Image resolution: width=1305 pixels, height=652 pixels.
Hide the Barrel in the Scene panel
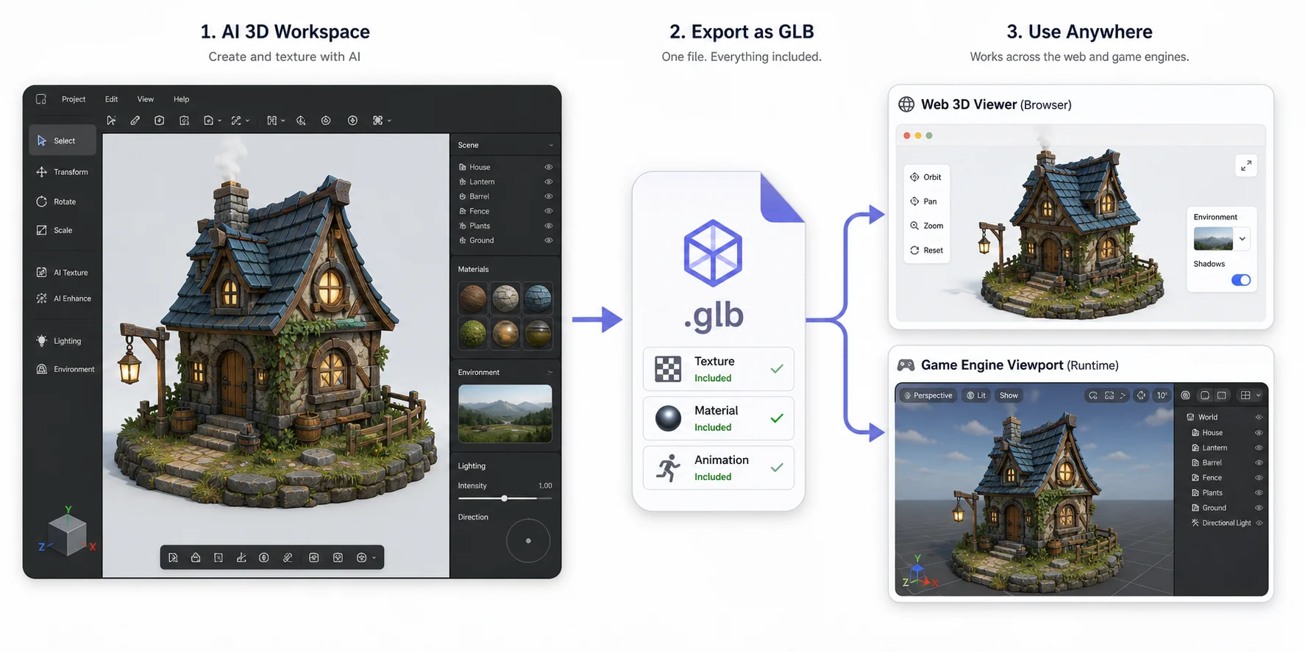pyautogui.click(x=549, y=196)
